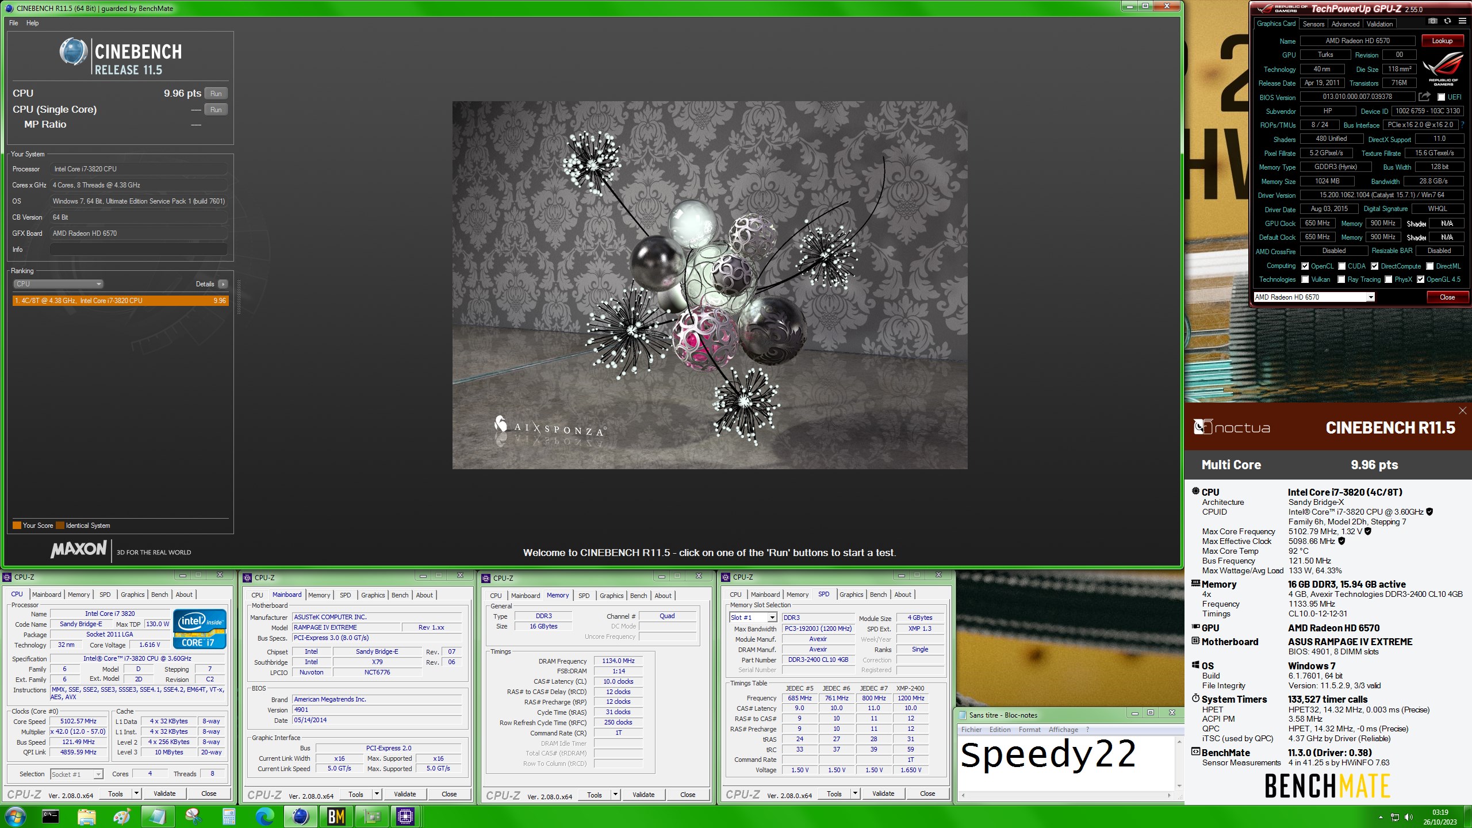
Task: Click Close in the CPU-Z Mainboard window
Action: click(x=449, y=794)
